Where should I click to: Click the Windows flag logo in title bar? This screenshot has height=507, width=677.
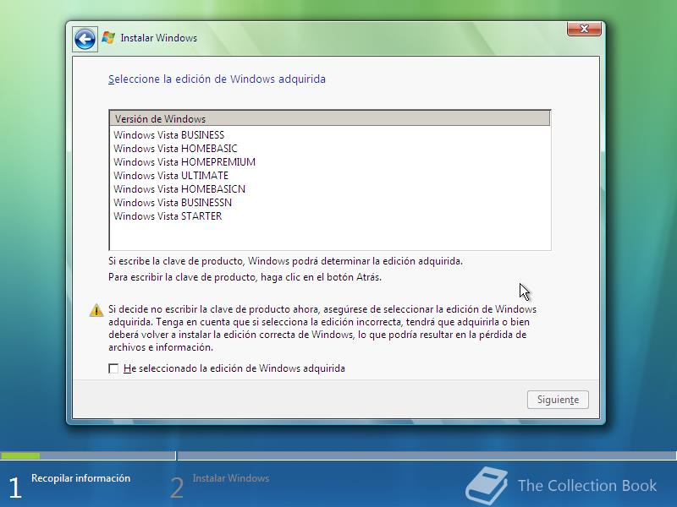click(108, 38)
